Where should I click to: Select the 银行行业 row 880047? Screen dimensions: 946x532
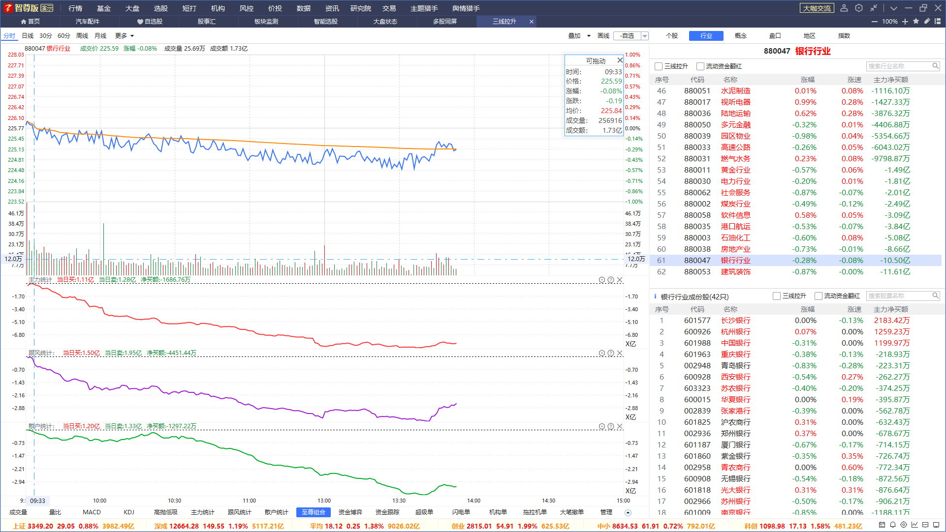coord(796,261)
